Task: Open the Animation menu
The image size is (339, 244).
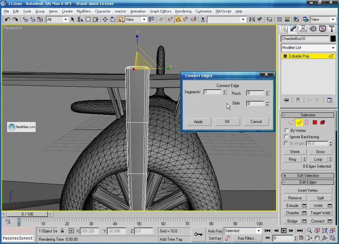Action: [x=138, y=11]
